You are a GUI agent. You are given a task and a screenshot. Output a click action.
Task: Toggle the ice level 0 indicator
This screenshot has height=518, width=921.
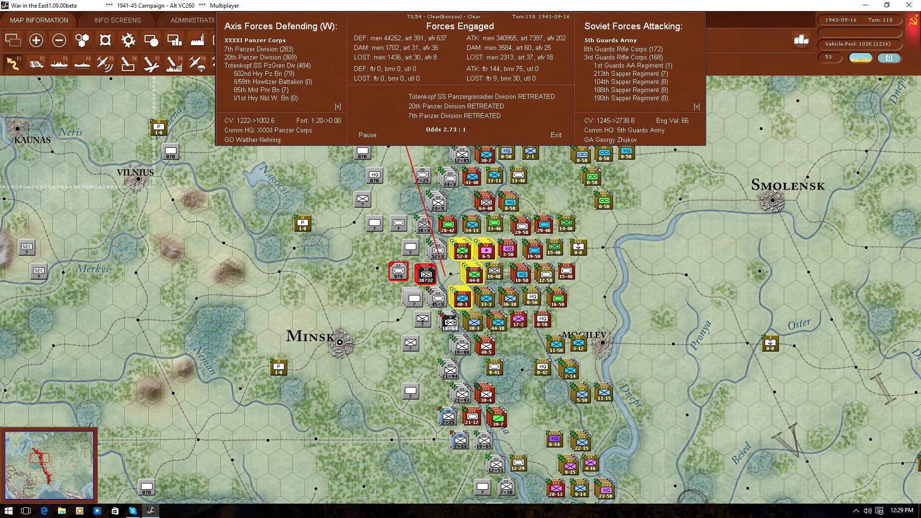[889, 58]
